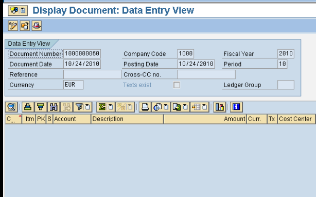Image resolution: width=316 pixels, height=197 pixels.
Task: Click the Description column header
Action: (x=127, y=119)
